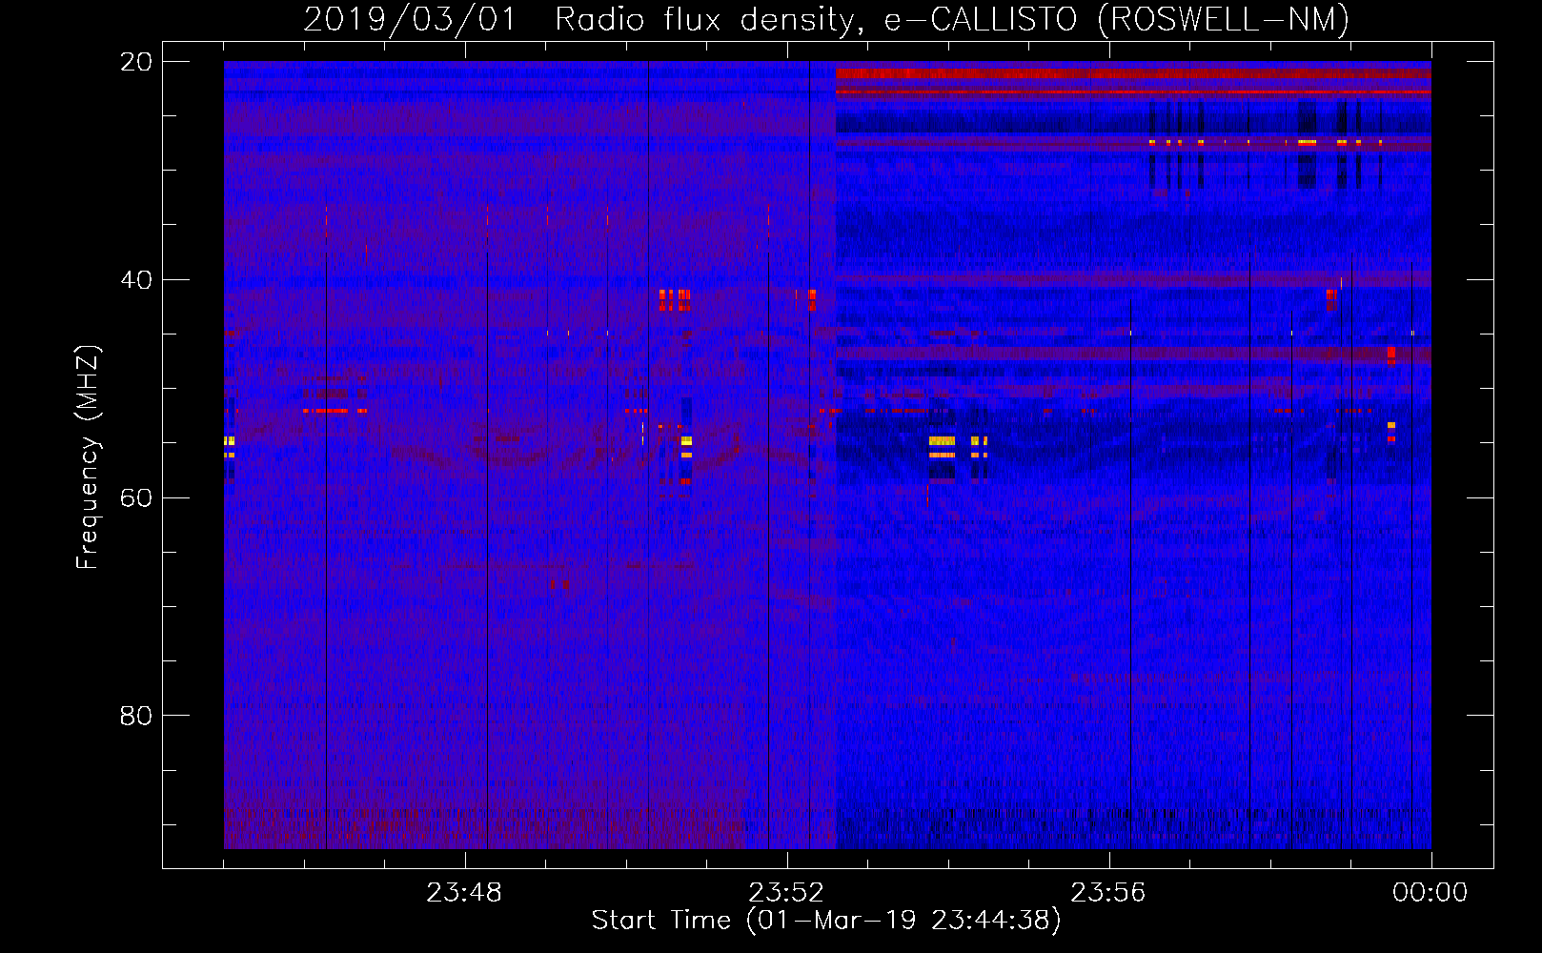
Task: Click the '00:00' time tick label
Action: pos(1430,893)
